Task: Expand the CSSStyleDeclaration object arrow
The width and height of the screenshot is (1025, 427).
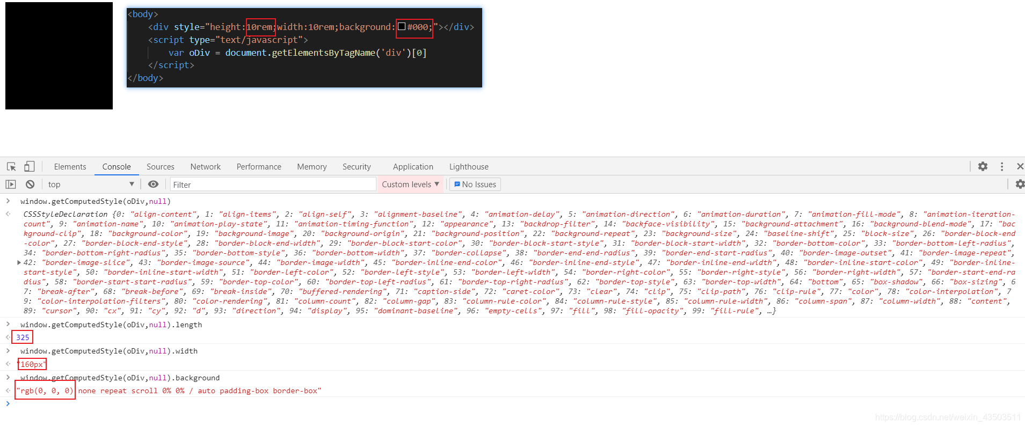Action: pos(19,262)
